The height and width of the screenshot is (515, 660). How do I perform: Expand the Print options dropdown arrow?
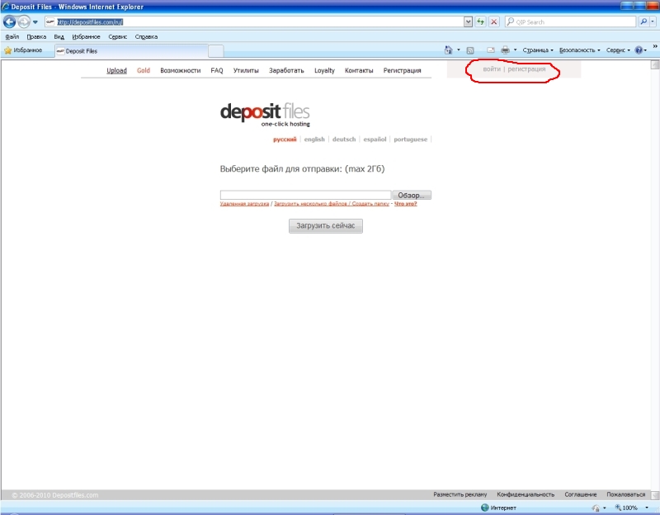coord(515,50)
